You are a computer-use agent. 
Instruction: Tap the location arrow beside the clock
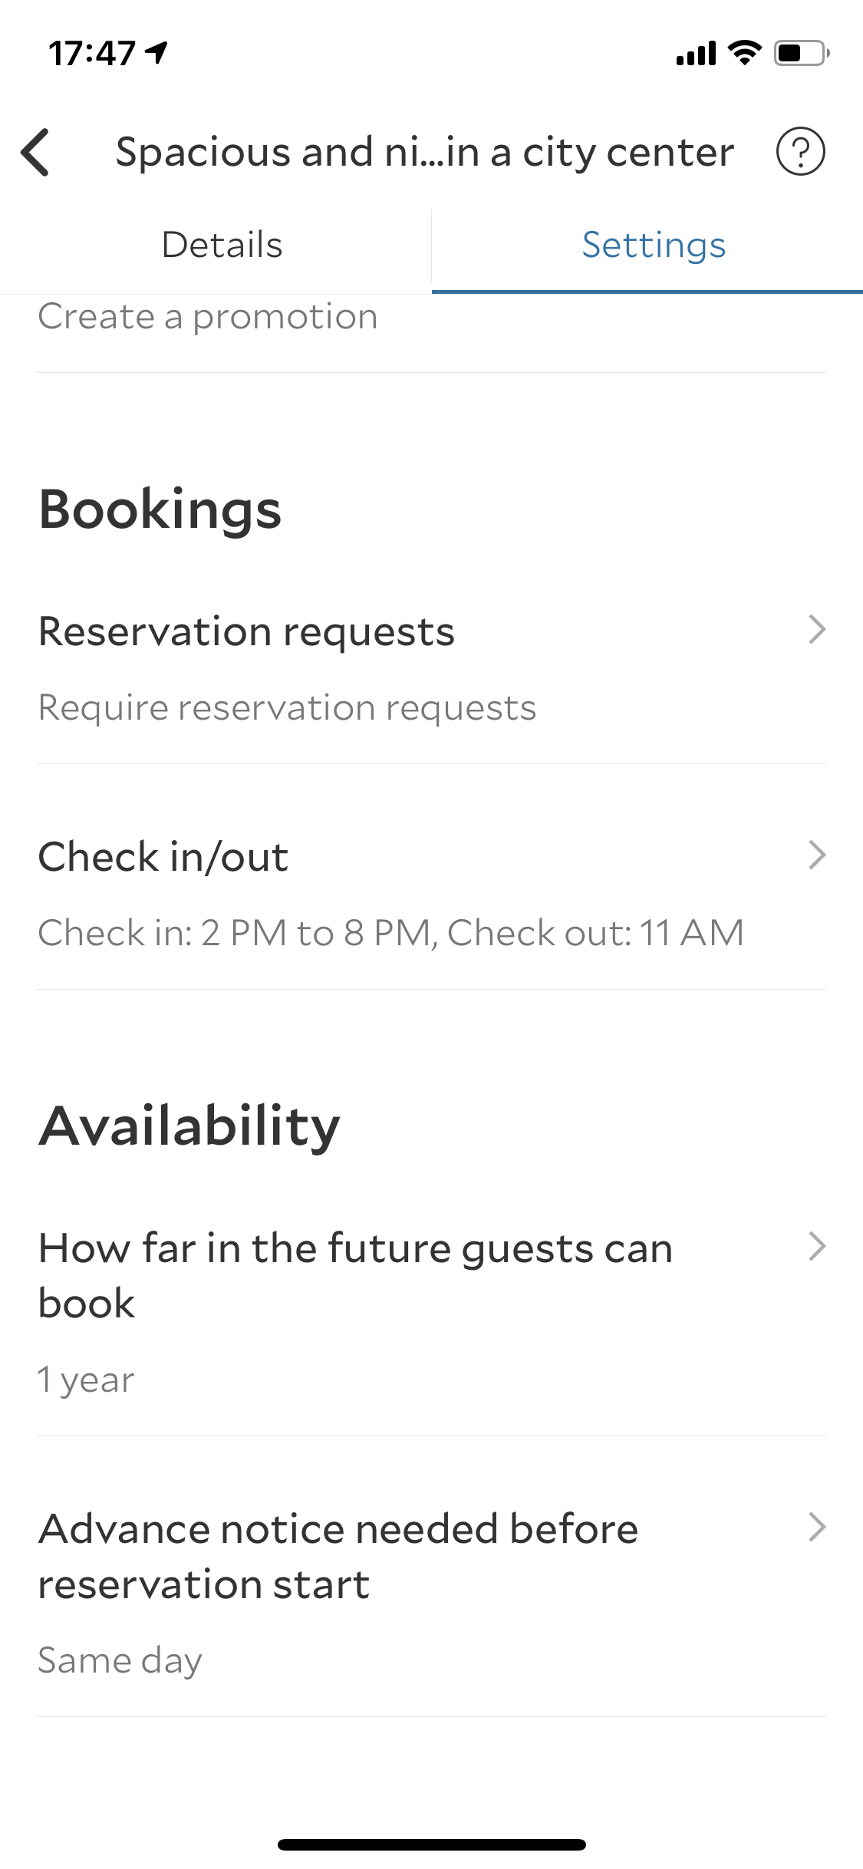coord(157,52)
